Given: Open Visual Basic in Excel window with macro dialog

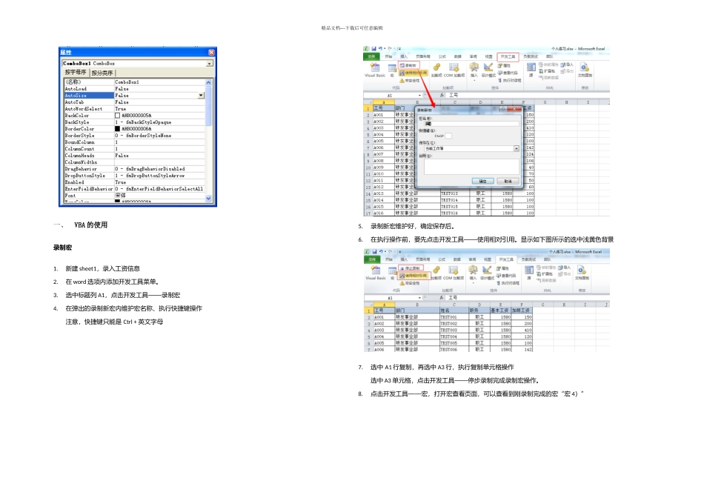Looking at the screenshot, I should tap(375, 70).
